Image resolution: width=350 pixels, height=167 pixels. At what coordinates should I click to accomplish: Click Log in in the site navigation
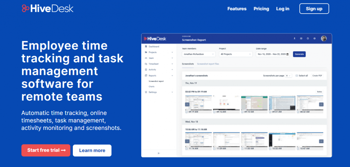pyautogui.click(x=283, y=9)
